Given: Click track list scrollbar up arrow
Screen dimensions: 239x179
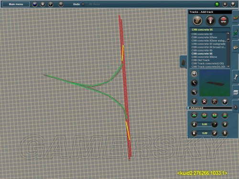Looking at the screenshot, I should 228,33.
